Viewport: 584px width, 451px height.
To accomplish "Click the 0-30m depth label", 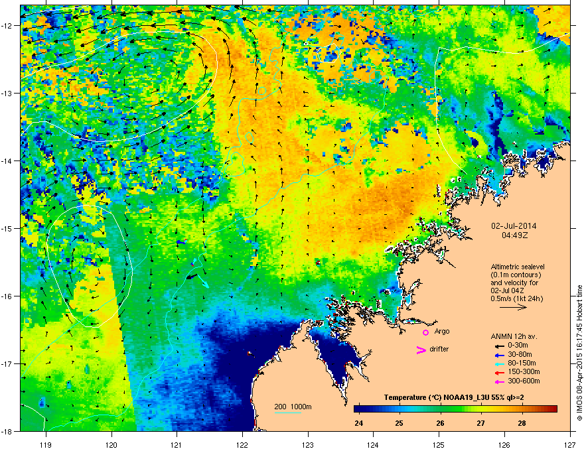I will 518,346.
